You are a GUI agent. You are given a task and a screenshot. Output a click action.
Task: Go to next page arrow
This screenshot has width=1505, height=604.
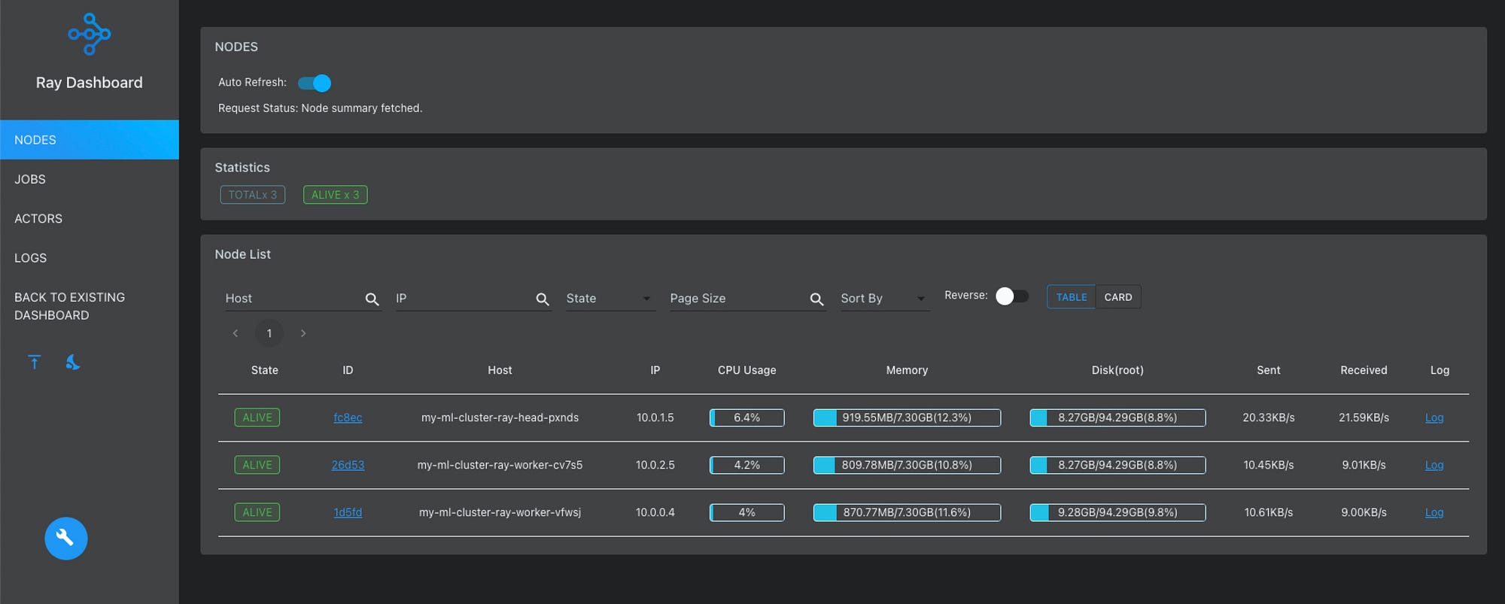pos(303,333)
